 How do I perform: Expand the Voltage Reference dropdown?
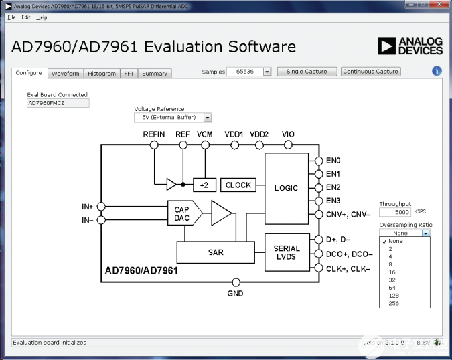[208, 118]
